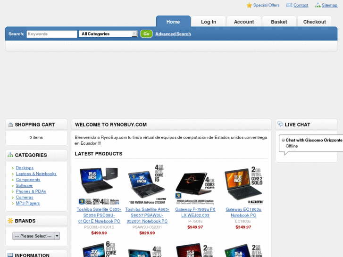The image size is (343, 257).
Task: Click the Sitemap tree icon
Action: pyautogui.click(x=318, y=5)
